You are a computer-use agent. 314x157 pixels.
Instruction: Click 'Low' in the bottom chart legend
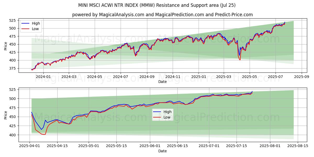(167, 117)
